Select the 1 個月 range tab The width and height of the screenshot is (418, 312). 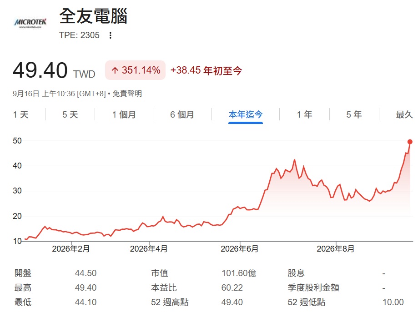[x=124, y=115]
